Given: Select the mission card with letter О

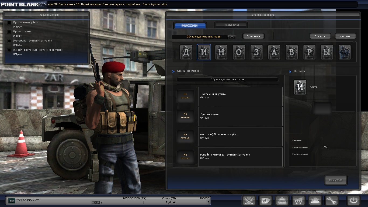Looking at the screenshot, I should (x=239, y=52).
